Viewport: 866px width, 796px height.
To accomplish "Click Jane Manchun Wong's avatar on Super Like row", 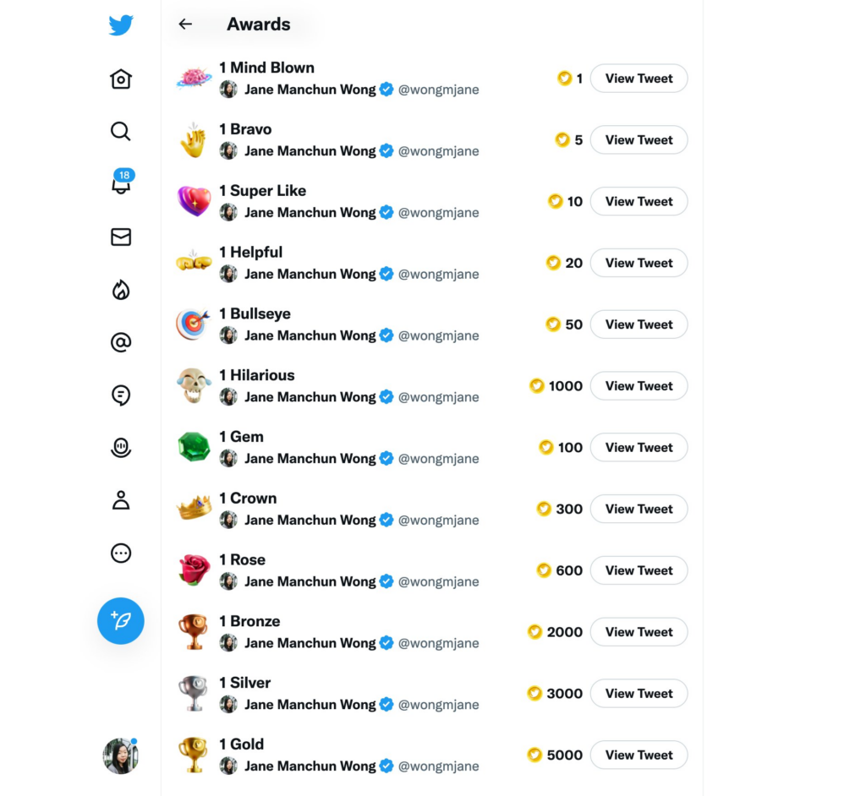I will pyautogui.click(x=228, y=212).
